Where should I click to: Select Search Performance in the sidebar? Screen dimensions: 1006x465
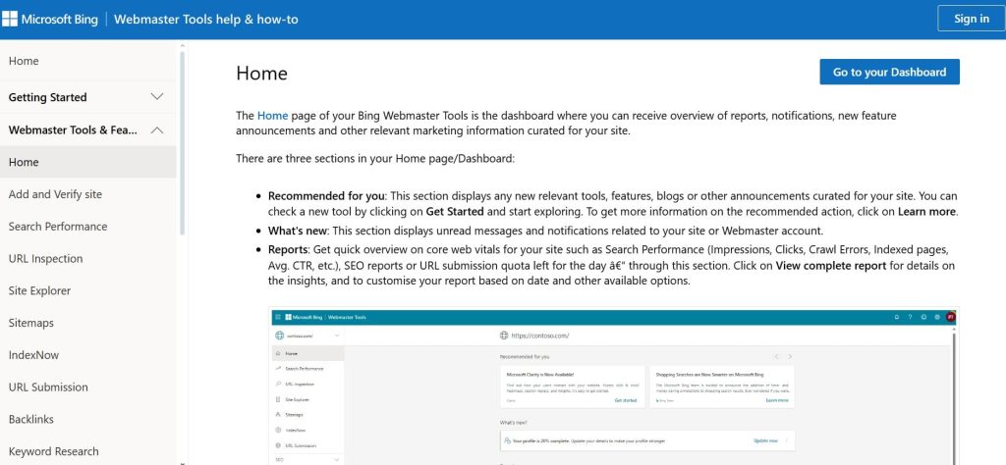pyautogui.click(x=58, y=227)
